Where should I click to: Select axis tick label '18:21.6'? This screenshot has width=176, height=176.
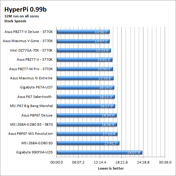122,162
